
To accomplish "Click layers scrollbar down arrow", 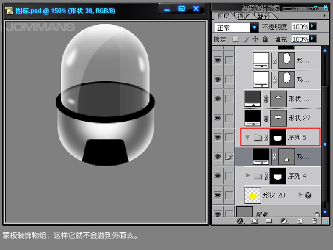I will [x=325, y=212].
